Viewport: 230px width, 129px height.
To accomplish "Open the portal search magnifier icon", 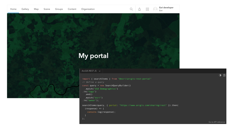I will (131, 9).
